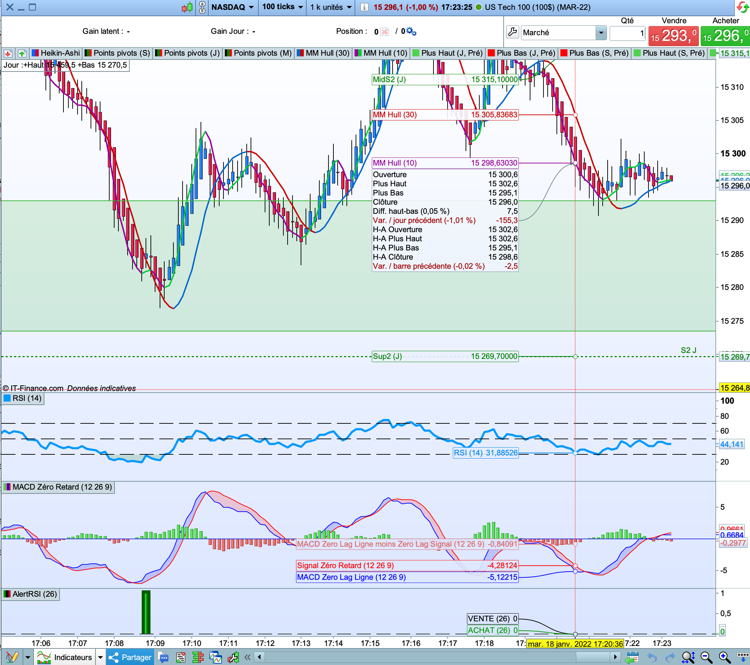This screenshot has width=750, height=665.
Task: Click the candlestick chart style icon
Action: 187,7
